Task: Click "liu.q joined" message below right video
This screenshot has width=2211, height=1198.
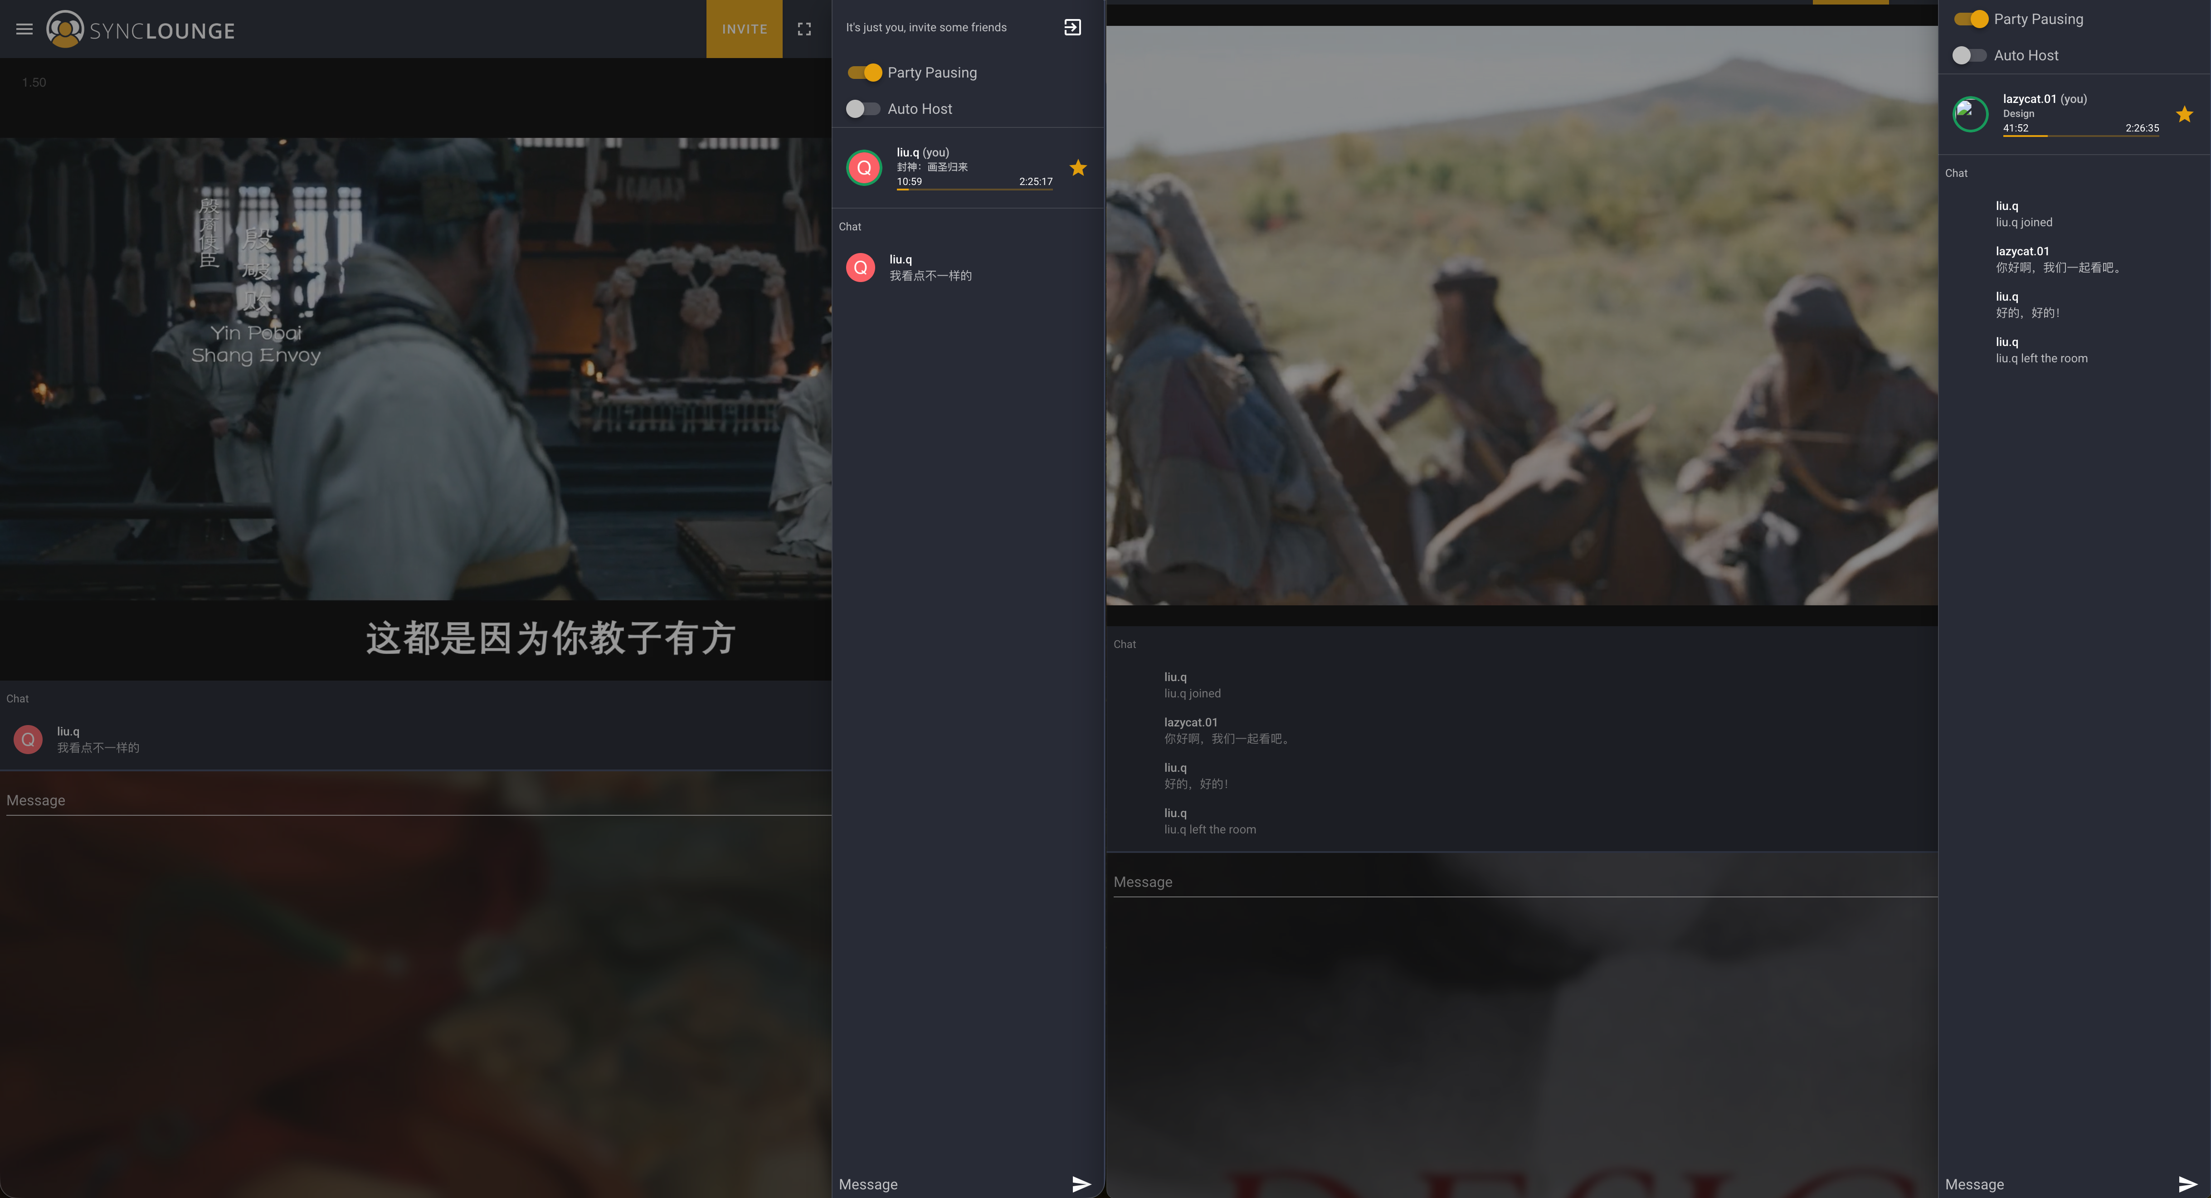Action: [x=1192, y=693]
